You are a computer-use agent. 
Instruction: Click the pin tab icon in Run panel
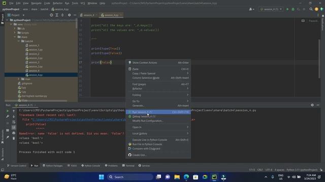point(8,137)
